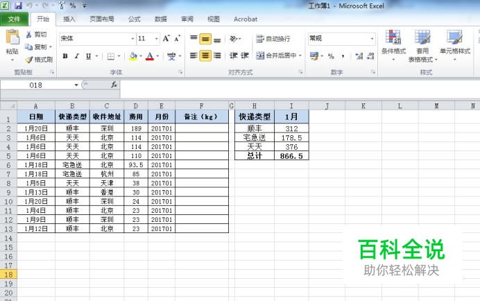The image size is (480, 301).
Task: Click the select-all corner of the sheet
Action: pos(8,106)
